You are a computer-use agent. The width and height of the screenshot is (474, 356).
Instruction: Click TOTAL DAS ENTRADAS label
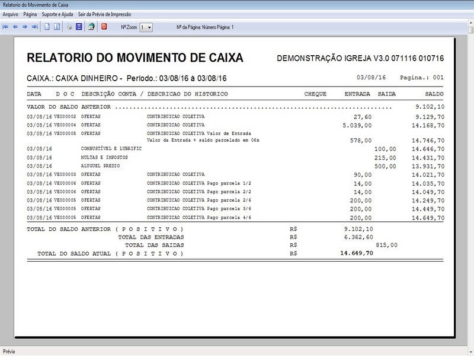pos(151,237)
